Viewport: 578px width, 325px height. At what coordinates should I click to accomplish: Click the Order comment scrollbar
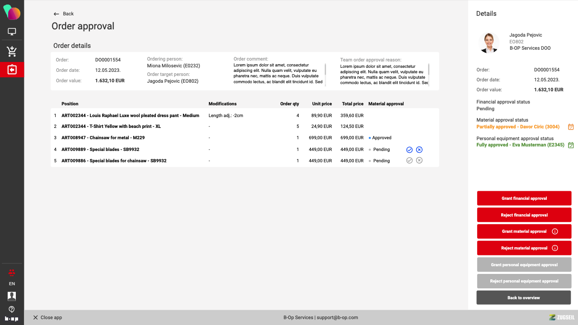pyautogui.click(x=325, y=70)
